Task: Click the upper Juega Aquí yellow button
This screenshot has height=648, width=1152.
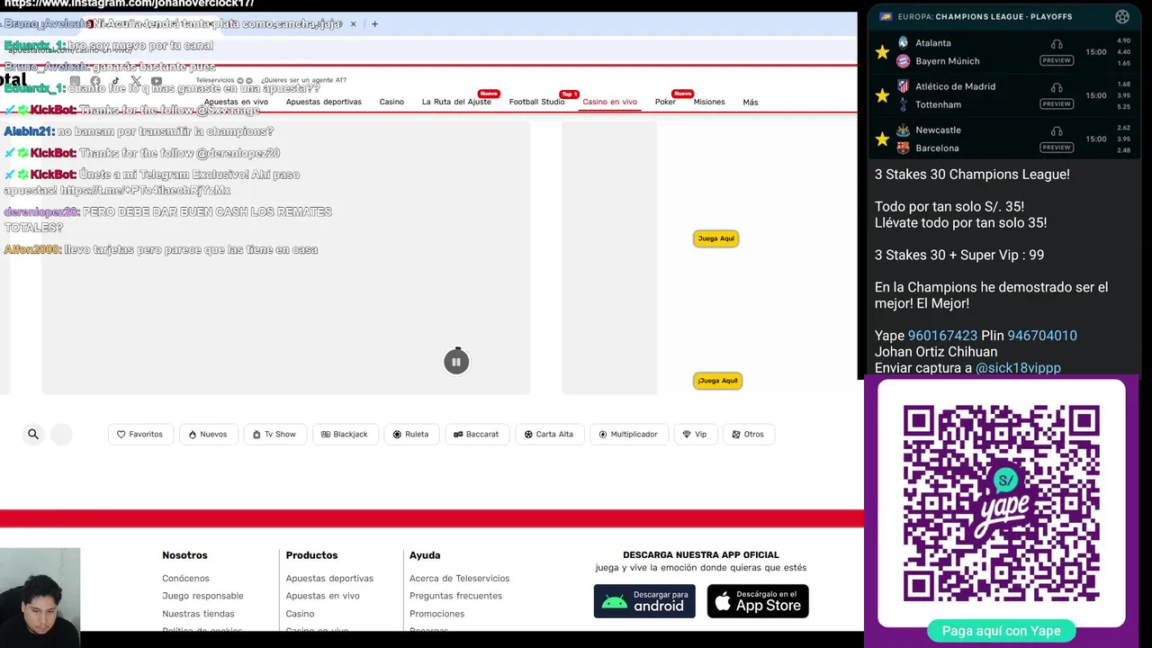Action: point(716,238)
